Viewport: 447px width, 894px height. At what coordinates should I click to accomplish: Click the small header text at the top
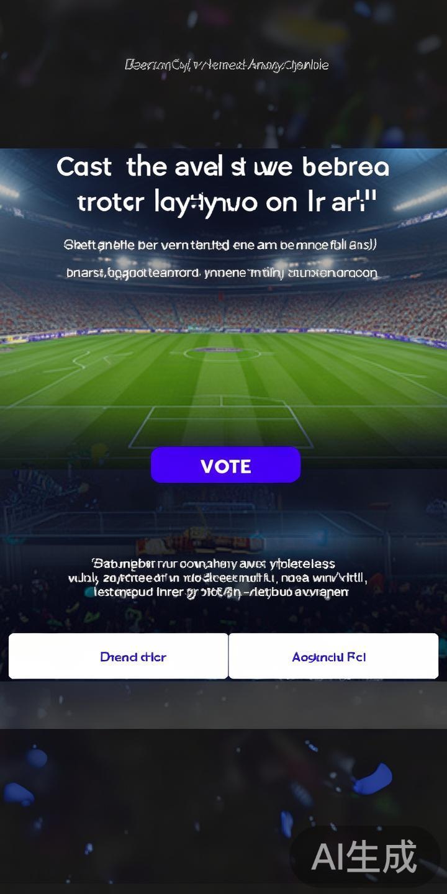(x=226, y=65)
